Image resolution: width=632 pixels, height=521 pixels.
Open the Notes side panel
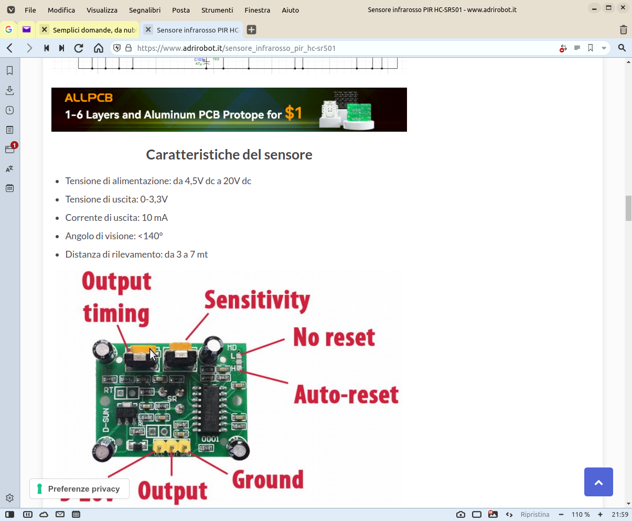[x=9, y=130]
